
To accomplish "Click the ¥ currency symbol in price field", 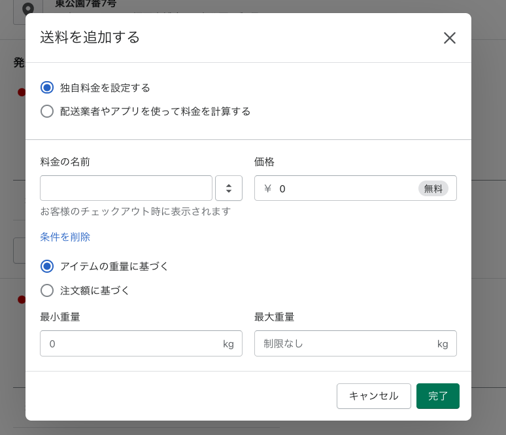I will [267, 188].
